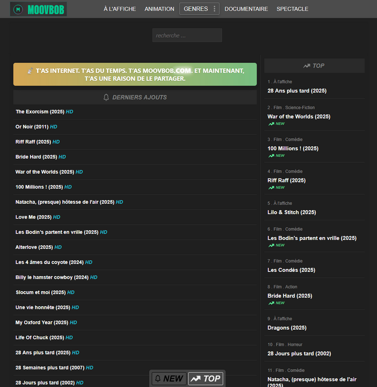Select top entry Lilo & Stitch (2025)
This screenshot has height=387, width=377.
[292, 212]
